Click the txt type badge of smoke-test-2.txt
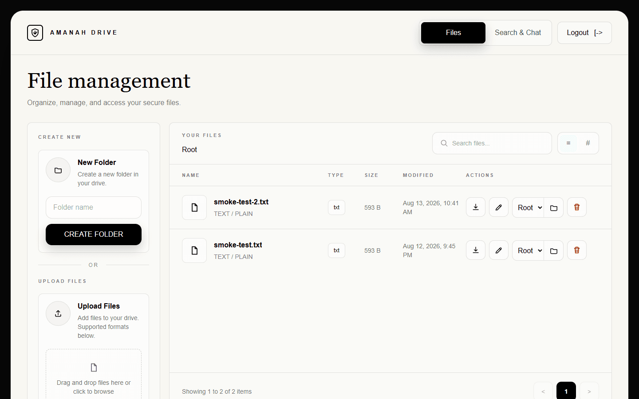This screenshot has width=639, height=399. 336,207
